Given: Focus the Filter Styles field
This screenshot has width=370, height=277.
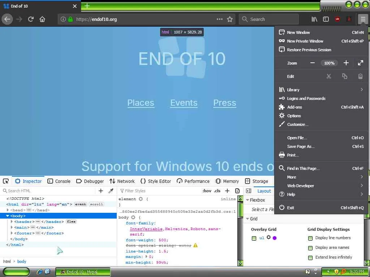Looking at the screenshot, I should (159, 191).
